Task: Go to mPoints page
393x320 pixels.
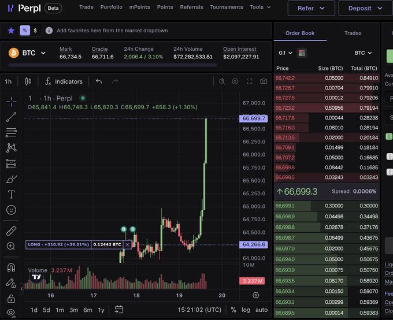Action: pos(140,7)
